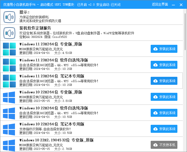
Task: Click Windows 10 logo for 笔记本专用版
Action: [x=9, y=129]
